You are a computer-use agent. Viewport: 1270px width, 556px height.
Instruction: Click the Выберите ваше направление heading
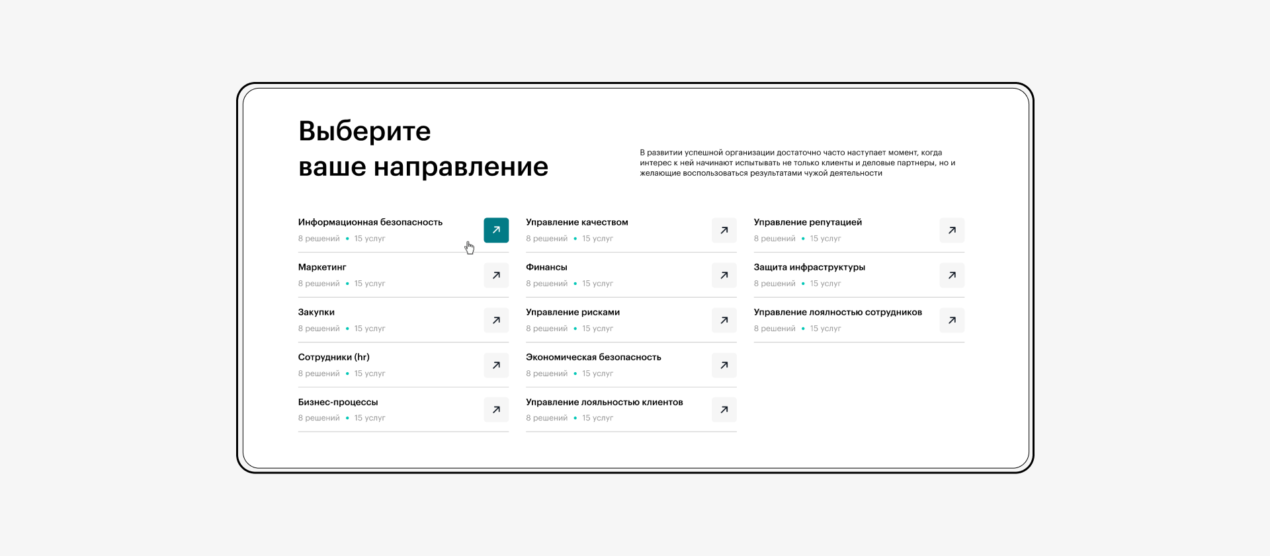point(423,149)
